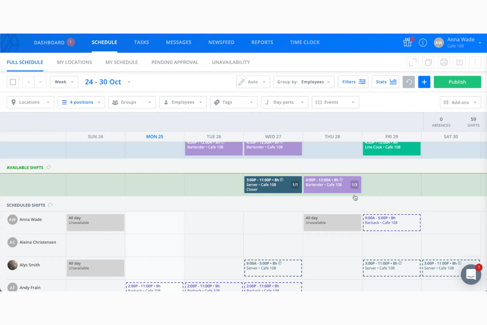Click the green Publish button
The image size is (487, 325).
click(457, 82)
